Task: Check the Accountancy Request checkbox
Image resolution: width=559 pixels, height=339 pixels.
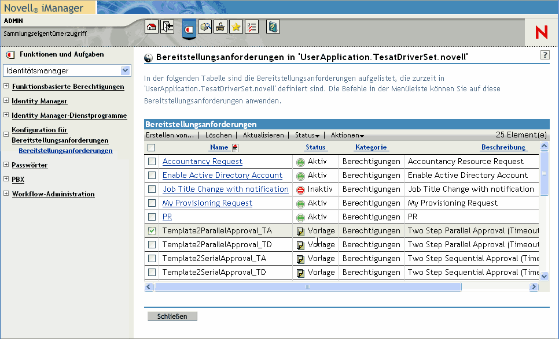Action: (x=152, y=162)
